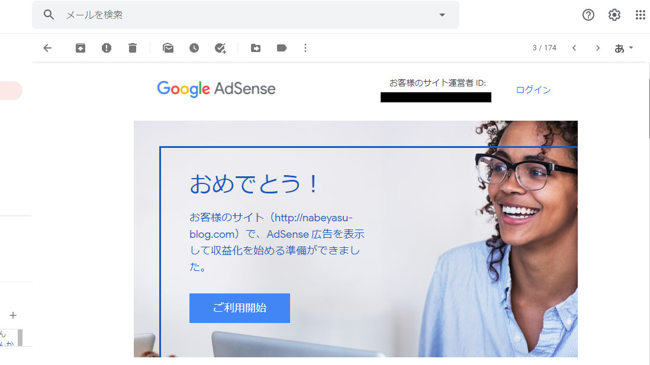Open the Labels tag icon
Image resolution: width=650 pixels, height=365 pixels.
[x=282, y=48]
